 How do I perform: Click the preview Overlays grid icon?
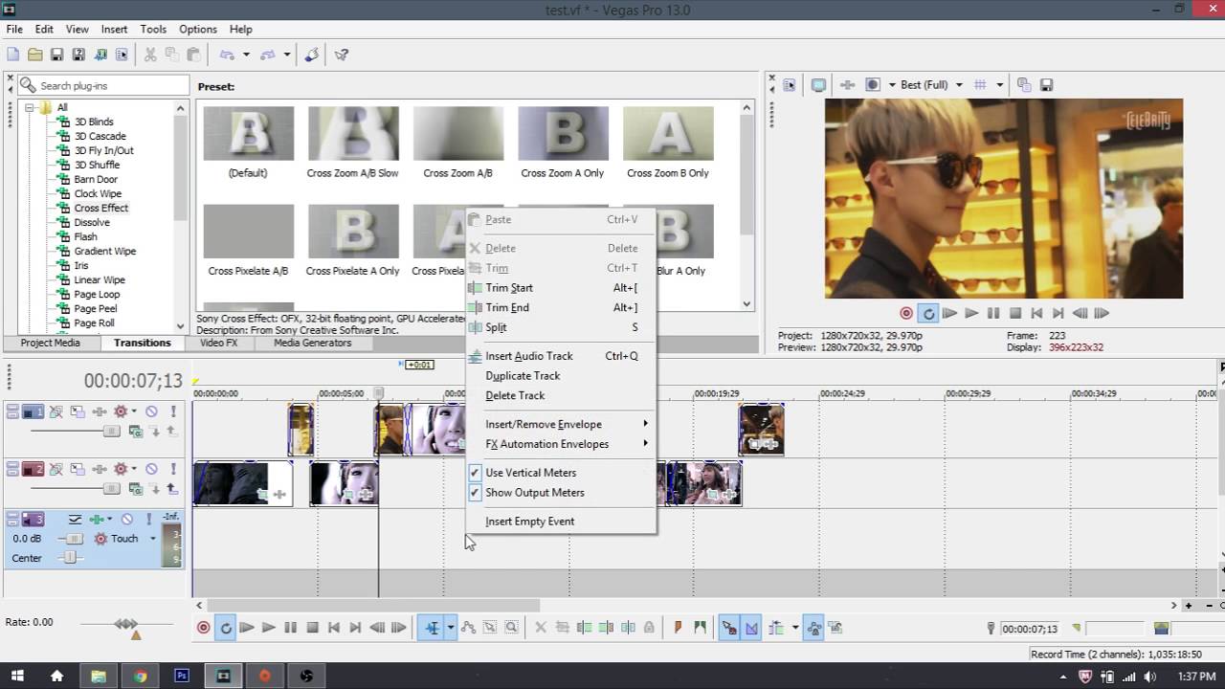click(979, 84)
